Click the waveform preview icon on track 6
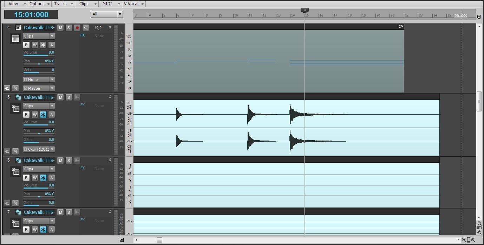The image size is (484, 245). coord(77,161)
